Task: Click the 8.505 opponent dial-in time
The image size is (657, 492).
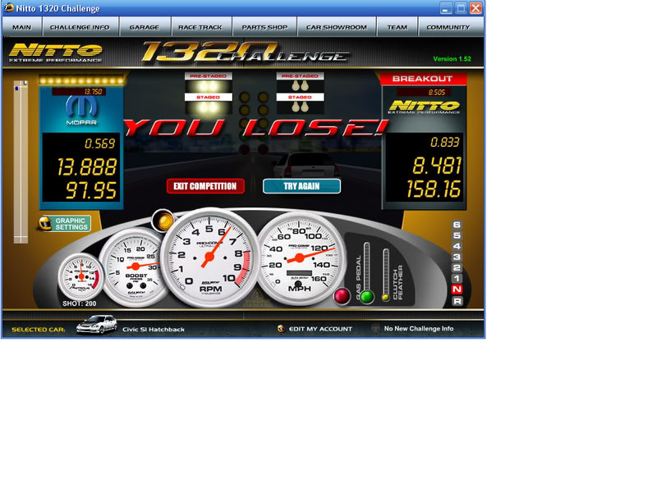Action: coord(436,92)
